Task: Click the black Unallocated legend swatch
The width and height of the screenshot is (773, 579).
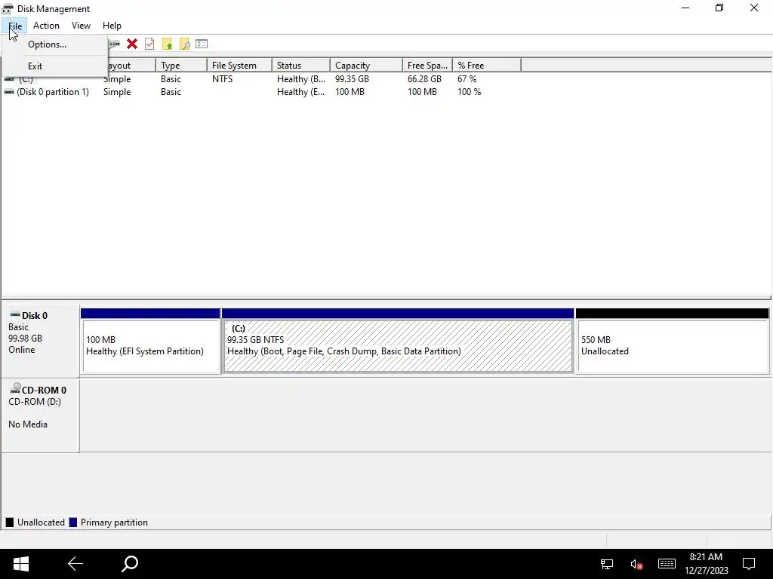Action: (9, 522)
